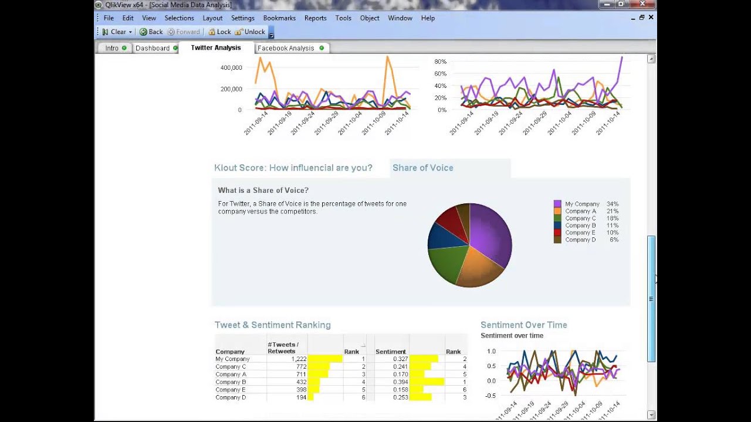Restore the inner document window

(x=642, y=18)
